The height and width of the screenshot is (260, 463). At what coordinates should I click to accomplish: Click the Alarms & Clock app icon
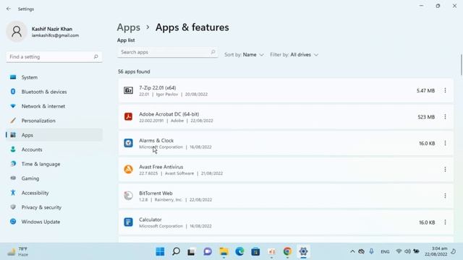tap(128, 143)
